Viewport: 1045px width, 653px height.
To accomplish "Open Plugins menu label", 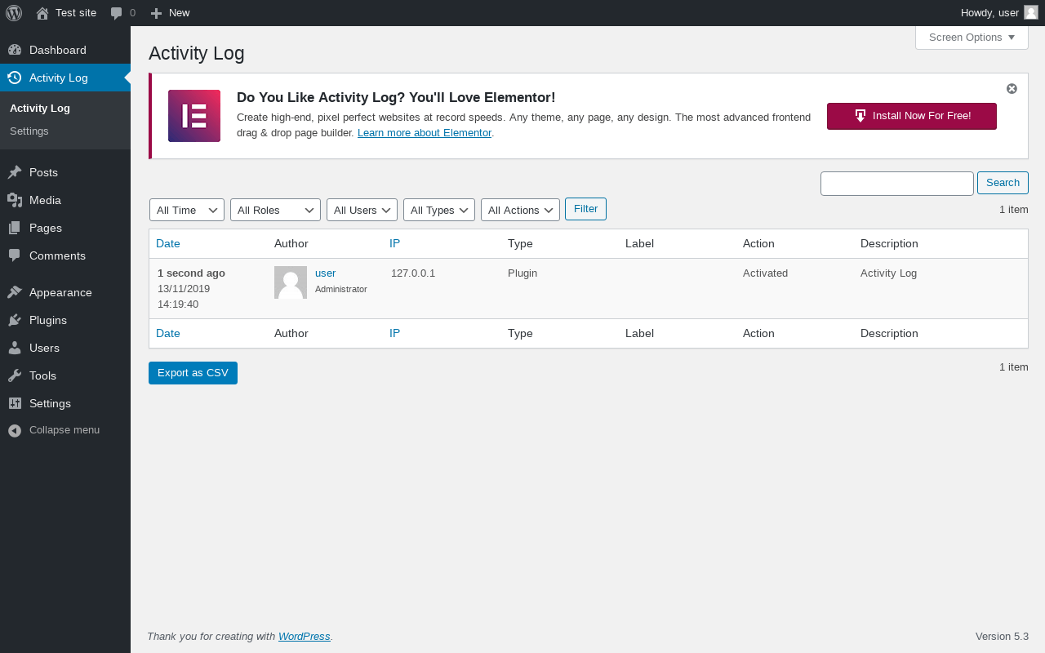I will click(48, 320).
